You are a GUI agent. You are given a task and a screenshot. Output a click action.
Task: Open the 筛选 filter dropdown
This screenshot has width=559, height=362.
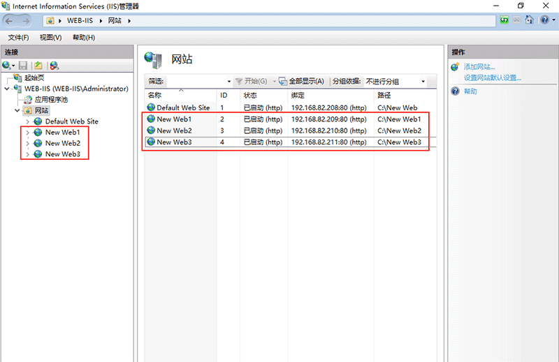click(229, 82)
